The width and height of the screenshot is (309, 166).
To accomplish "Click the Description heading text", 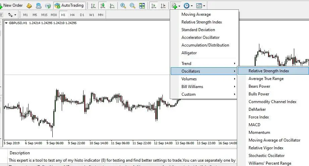I will point(20,153).
